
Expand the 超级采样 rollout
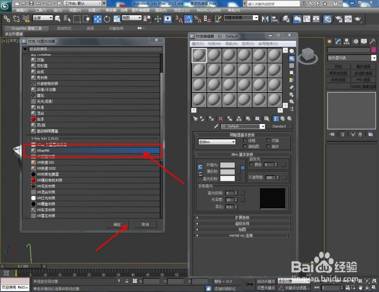pyautogui.click(x=242, y=224)
